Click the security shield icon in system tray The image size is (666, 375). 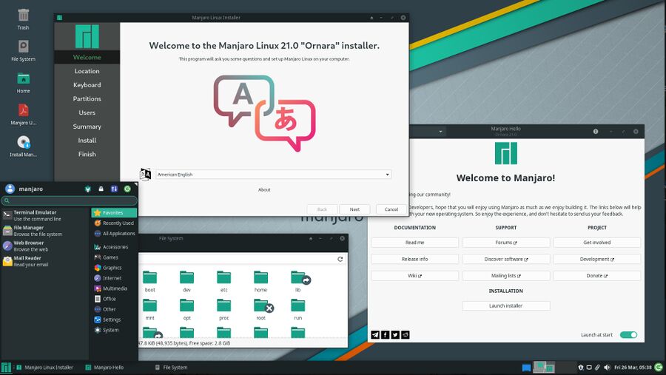[x=581, y=368]
